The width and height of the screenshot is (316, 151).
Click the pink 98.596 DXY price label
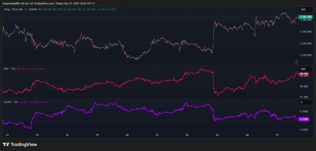303,74
